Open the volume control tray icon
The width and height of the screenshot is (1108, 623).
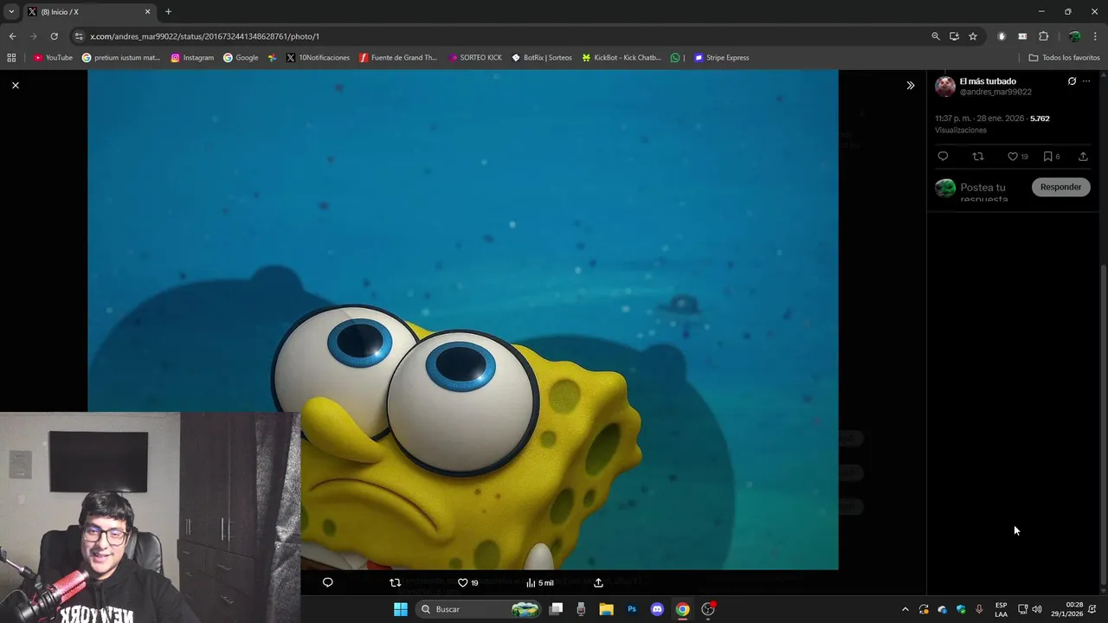click(x=1037, y=609)
